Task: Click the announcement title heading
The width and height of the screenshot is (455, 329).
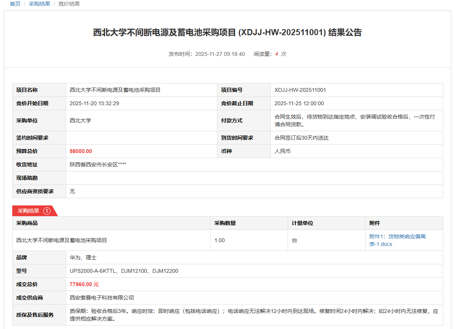Action: [x=227, y=33]
